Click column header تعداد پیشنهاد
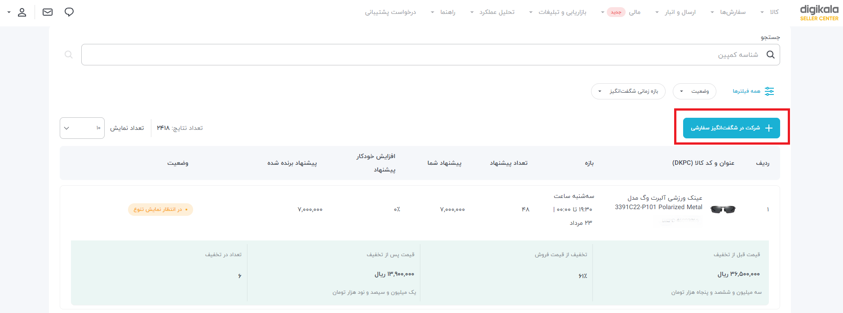Image resolution: width=843 pixels, height=313 pixels. pos(509,163)
